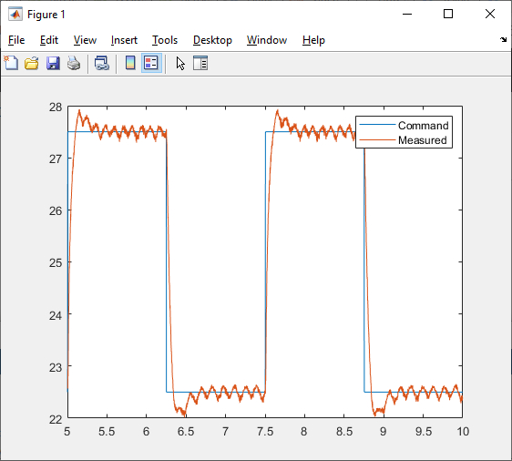Image resolution: width=512 pixels, height=461 pixels.
Task: Open the Insert menu
Action: click(124, 40)
